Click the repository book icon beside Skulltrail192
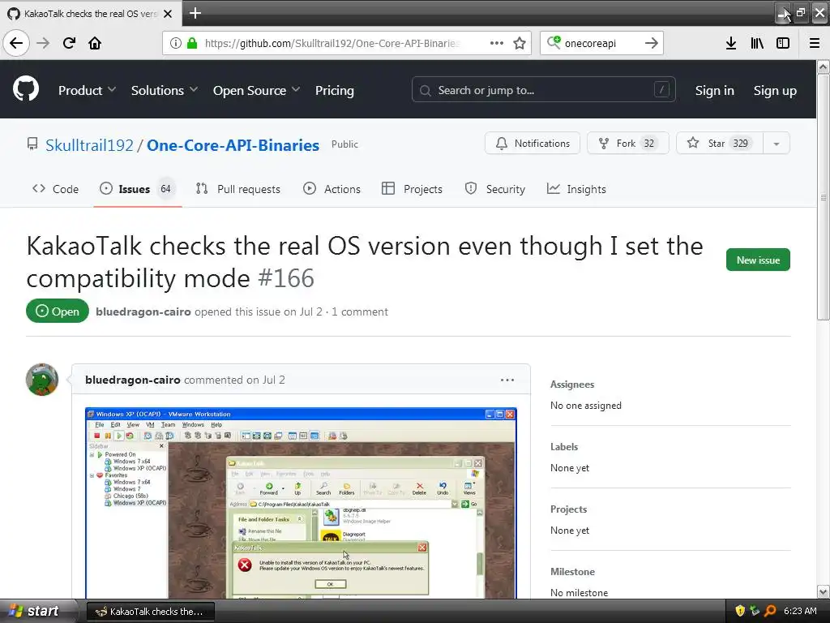 tap(32, 144)
